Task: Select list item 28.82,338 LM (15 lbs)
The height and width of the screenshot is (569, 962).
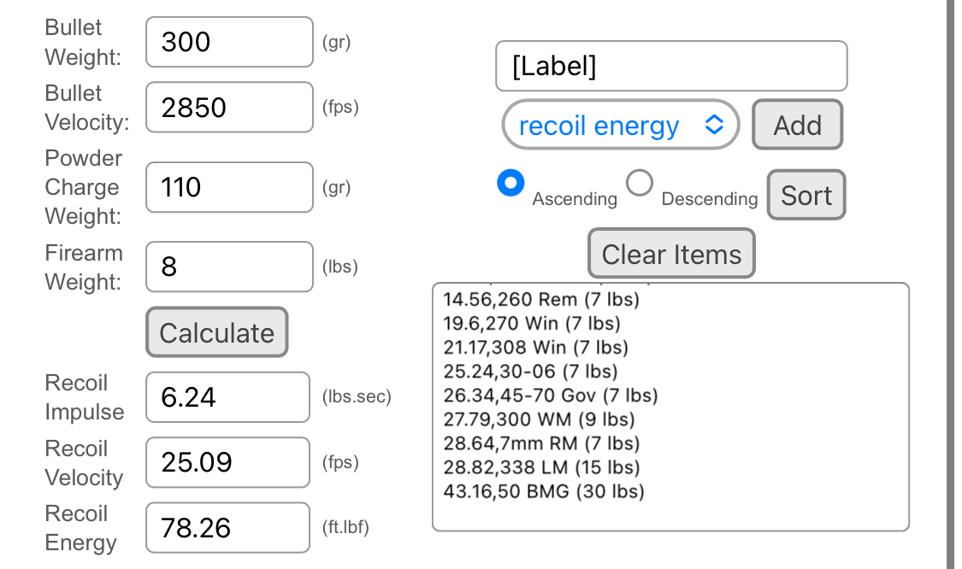Action: (542, 467)
